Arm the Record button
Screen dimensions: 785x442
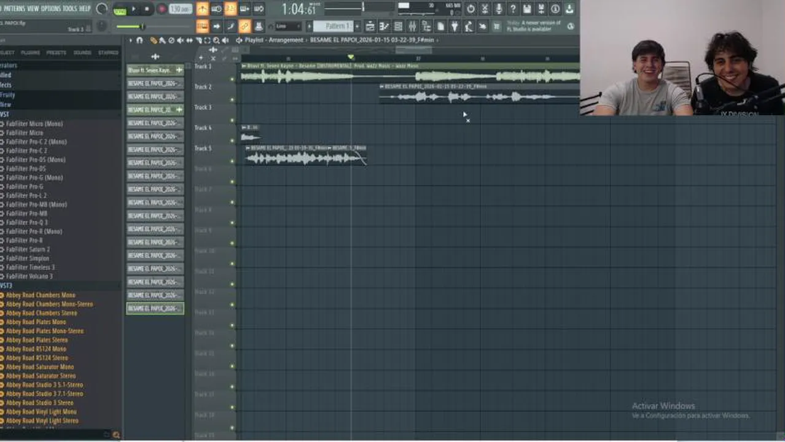[162, 9]
